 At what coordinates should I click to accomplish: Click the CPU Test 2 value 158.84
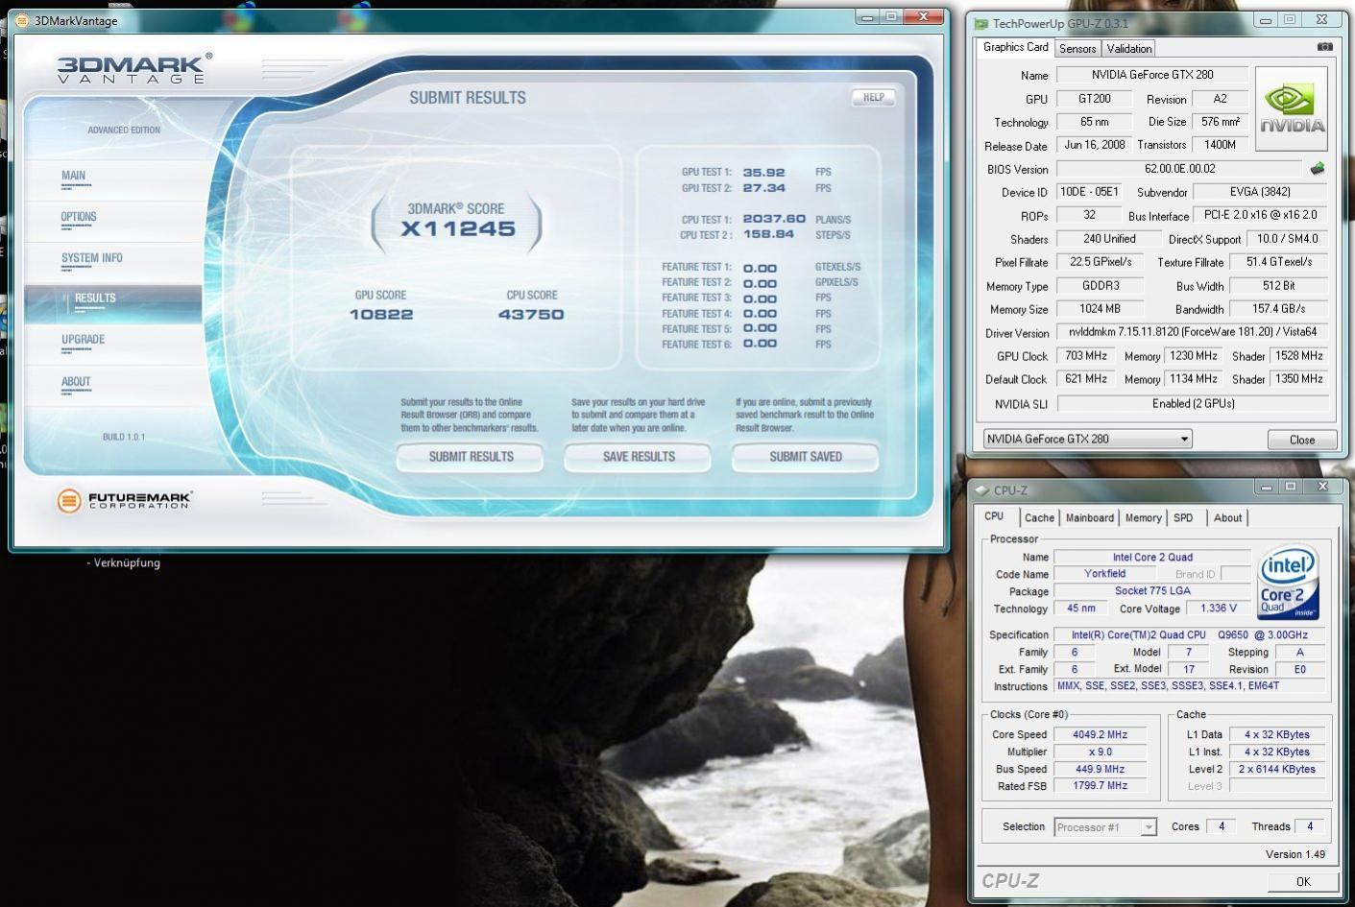[768, 234]
